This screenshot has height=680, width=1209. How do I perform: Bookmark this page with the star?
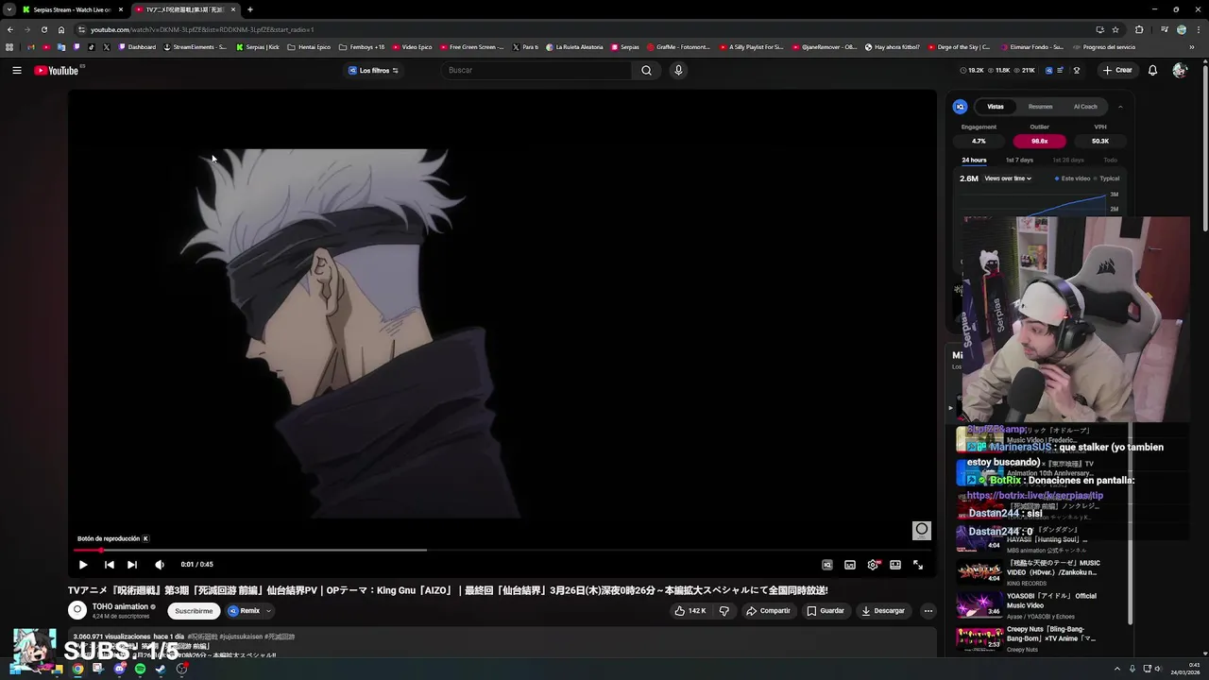tap(1115, 29)
